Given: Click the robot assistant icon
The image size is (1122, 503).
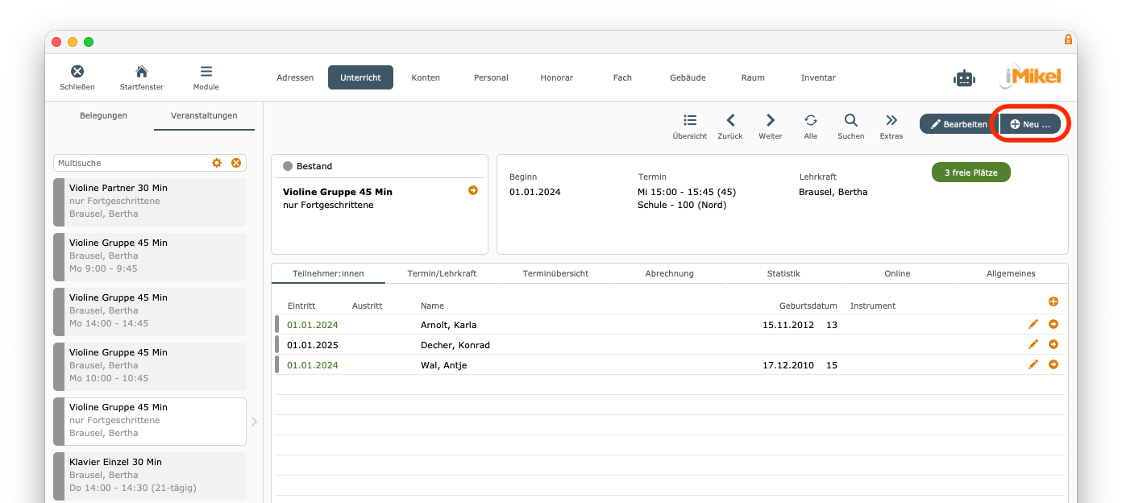Looking at the screenshot, I should tap(964, 78).
